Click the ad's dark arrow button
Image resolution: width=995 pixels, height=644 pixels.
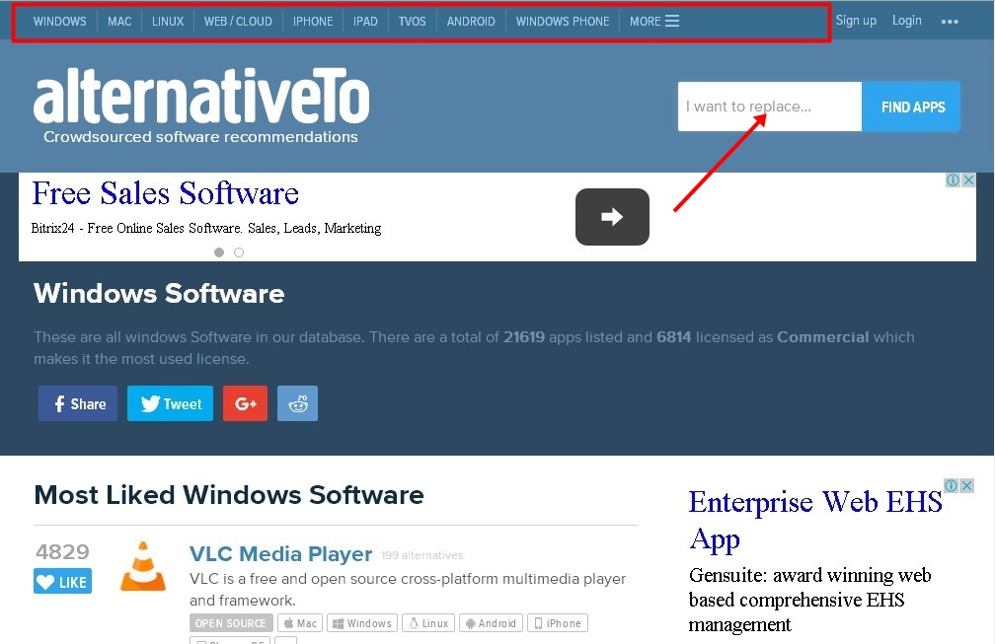pos(612,217)
